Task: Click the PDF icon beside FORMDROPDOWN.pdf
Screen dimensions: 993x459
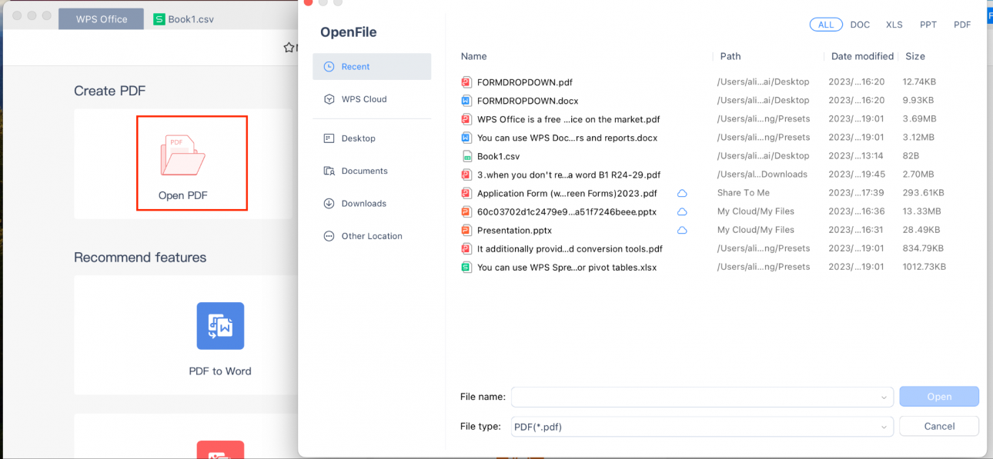Action: coord(466,82)
